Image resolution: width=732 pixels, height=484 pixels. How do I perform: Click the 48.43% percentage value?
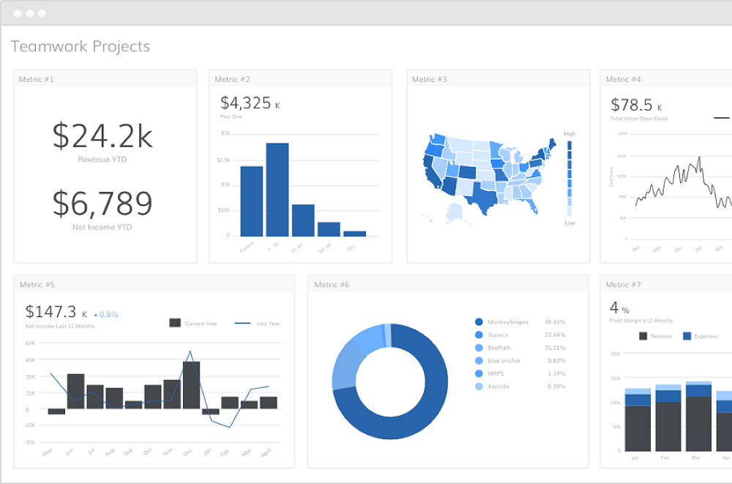point(555,322)
